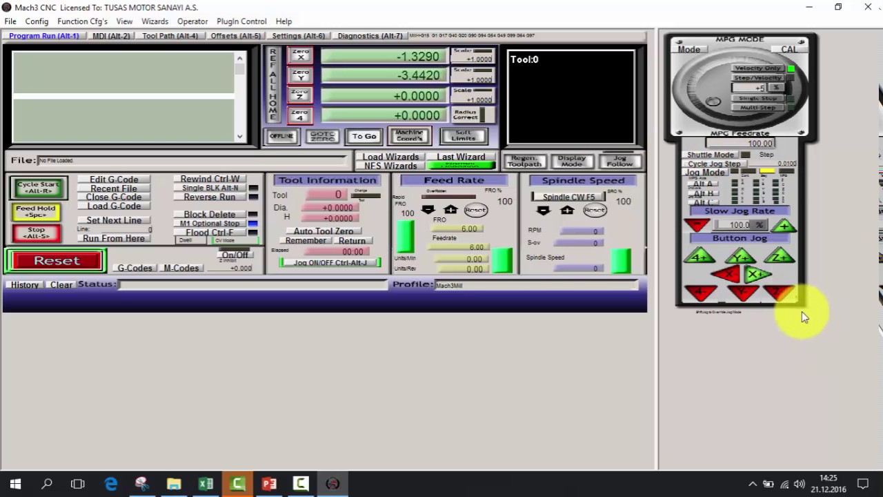The width and height of the screenshot is (883, 497).
Task: Click the Ref All Home button
Action: coord(272,86)
